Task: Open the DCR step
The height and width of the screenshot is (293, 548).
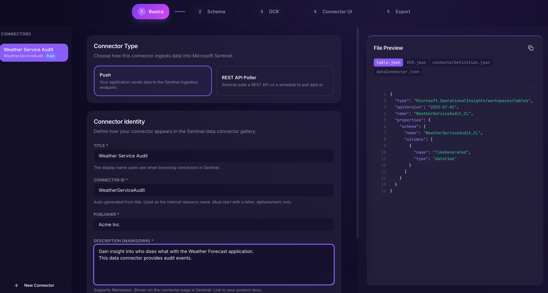Action: pos(268,12)
